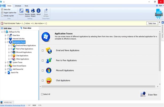Viewport: 164px width, 107px height.
Task: Select Erase Unused Space tree item
Action: (x=19, y=66)
